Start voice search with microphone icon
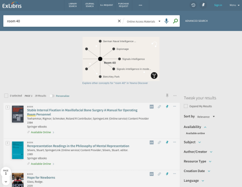The image size is (242, 187). (166, 21)
